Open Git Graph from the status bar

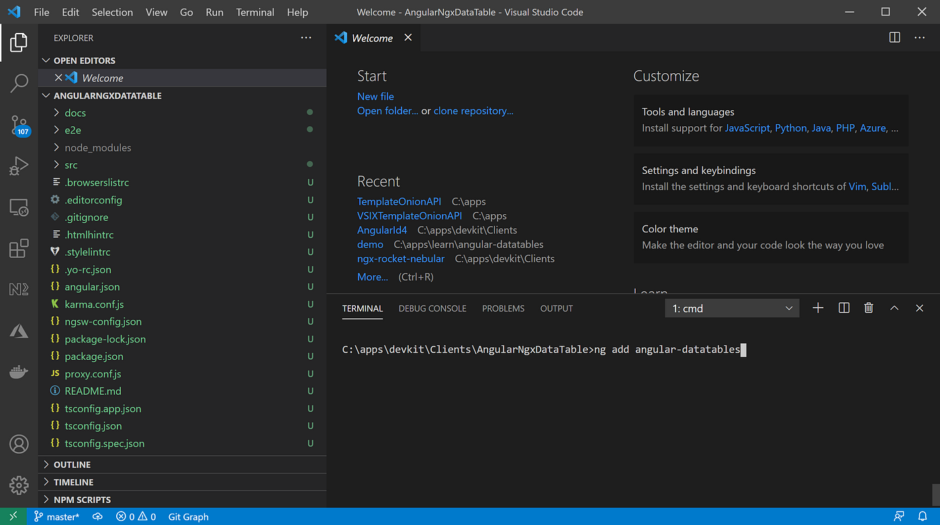pyautogui.click(x=187, y=516)
